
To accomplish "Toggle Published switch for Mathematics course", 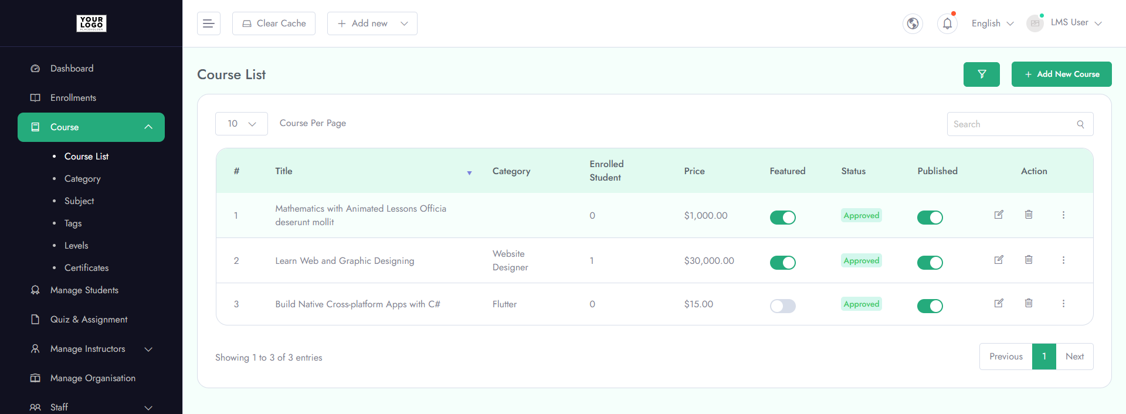I will 930,218.
